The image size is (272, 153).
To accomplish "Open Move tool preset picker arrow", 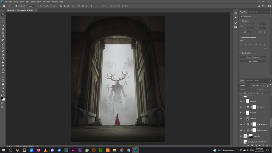I will (13, 6).
